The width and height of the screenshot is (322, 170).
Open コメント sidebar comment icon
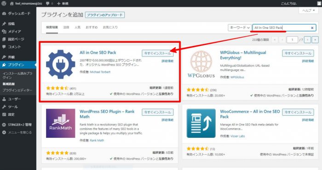(x=4, y=47)
